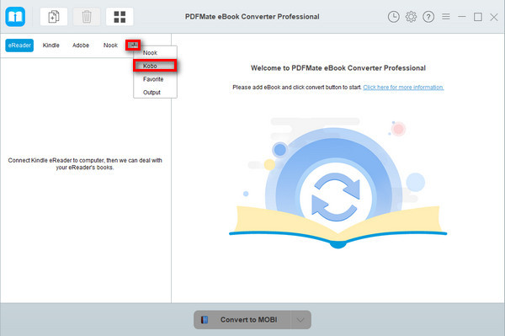Screen dimensions: 505x336
Task: Toggle the more tabs overflow button
Action: coord(133,45)
